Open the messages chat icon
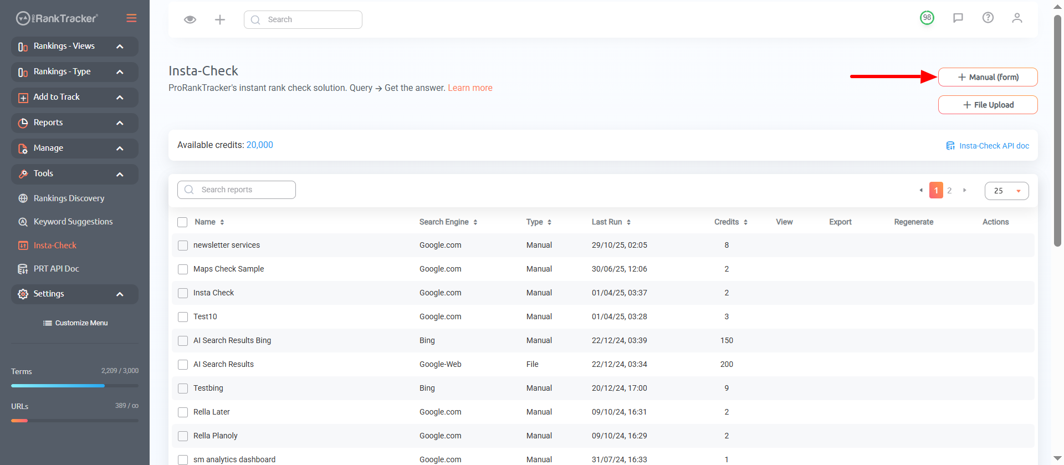Image resolution: width=1064 pixels, height=465 pixels. click(958, 18)
